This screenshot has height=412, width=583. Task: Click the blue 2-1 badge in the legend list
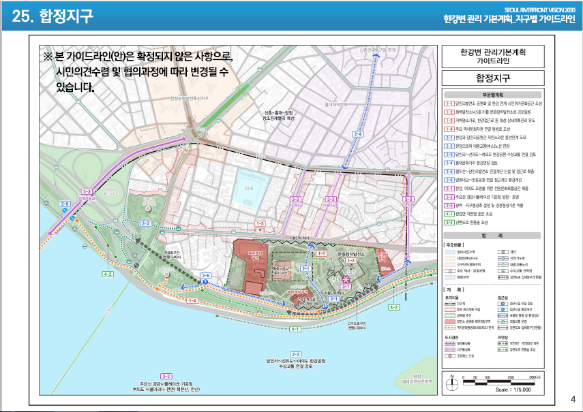coord(449,138)
